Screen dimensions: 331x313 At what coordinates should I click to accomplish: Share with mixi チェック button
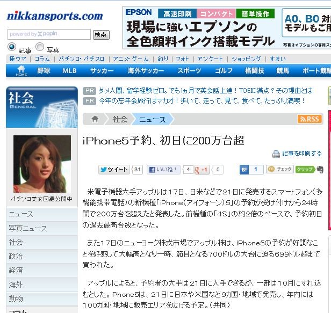pos(280,169)
